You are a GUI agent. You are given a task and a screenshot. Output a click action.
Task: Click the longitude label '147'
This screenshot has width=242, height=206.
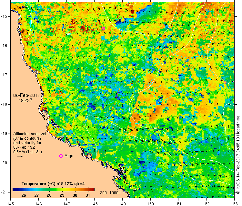click(66, 204)
